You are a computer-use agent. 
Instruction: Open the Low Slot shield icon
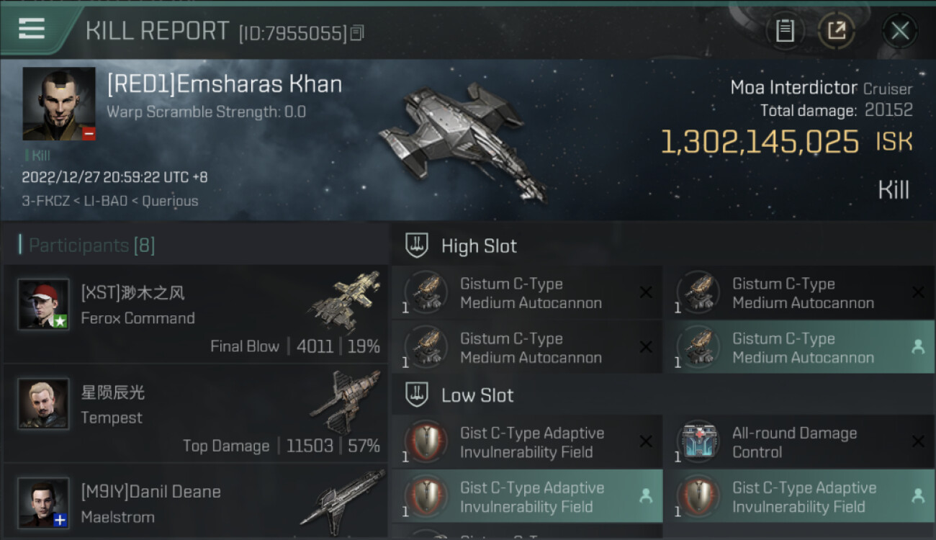[x=417, y=395]
